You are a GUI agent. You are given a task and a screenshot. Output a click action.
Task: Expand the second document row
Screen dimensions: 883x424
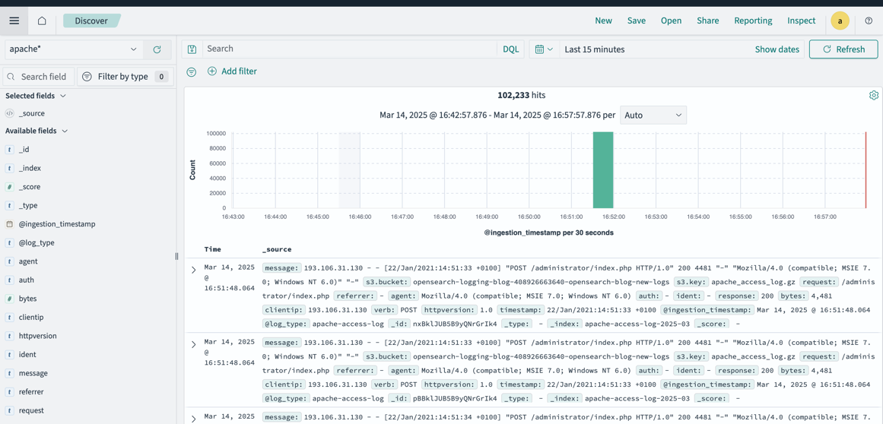(193, 344)
